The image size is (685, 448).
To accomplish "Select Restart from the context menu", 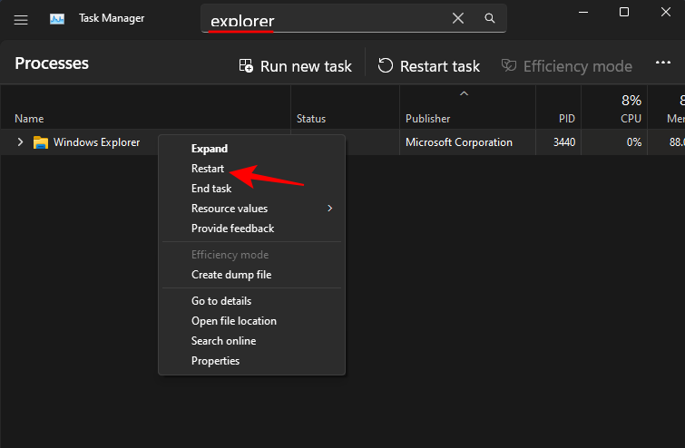I will (x=208, y=169).
